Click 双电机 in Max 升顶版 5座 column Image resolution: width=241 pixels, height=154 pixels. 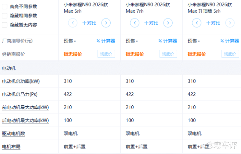coord(195,134)
